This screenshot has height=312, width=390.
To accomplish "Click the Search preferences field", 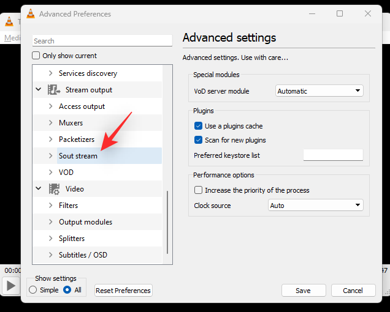I will (102, 40).
